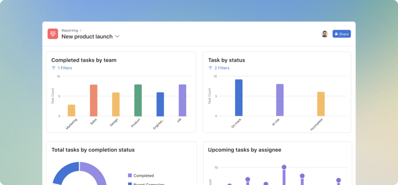Click the lock icon in Share button
This screenshot has height=185, width=398.
pos(336,34)
